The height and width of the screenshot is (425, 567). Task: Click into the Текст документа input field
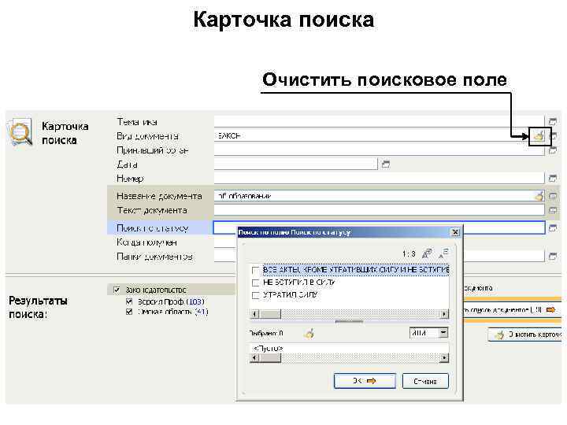pos(379,210)
